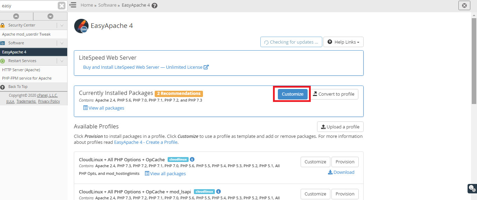477x200 pixels.
Task: Click Customize for Currently Installed Packages
Action: click(293, 94)
